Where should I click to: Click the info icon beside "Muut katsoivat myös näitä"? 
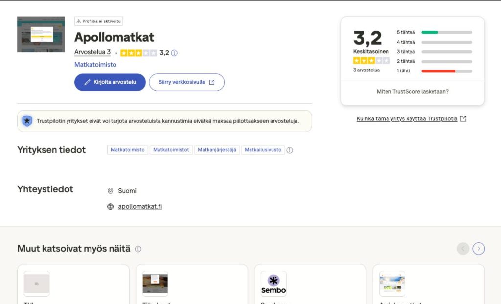pos(138,249)
